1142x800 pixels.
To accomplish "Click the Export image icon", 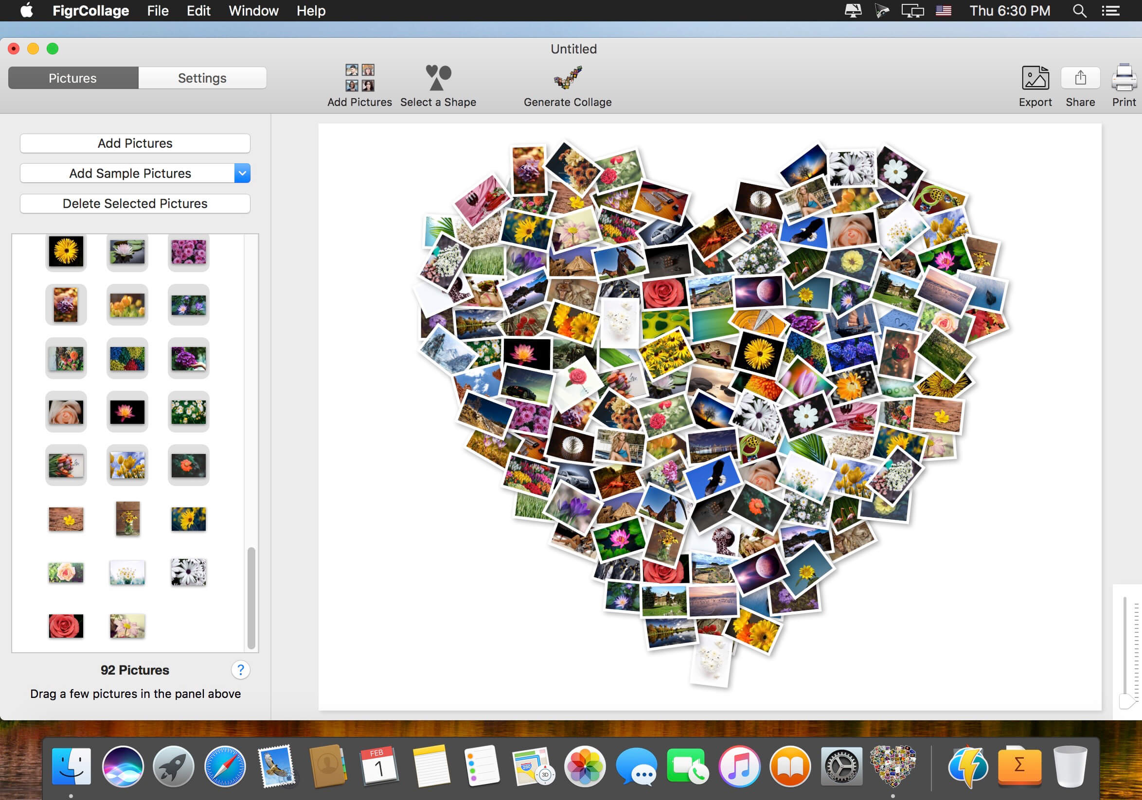I will point(1035,79).
